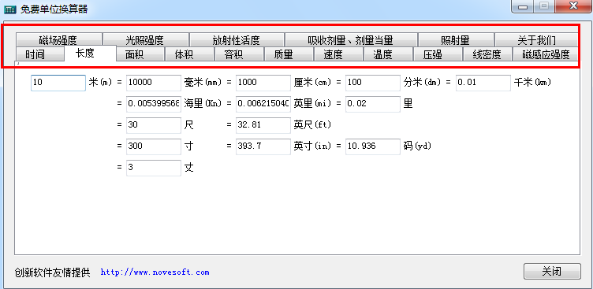
Task: Show the 关于我们 tab
Action: tap(536, 40)
